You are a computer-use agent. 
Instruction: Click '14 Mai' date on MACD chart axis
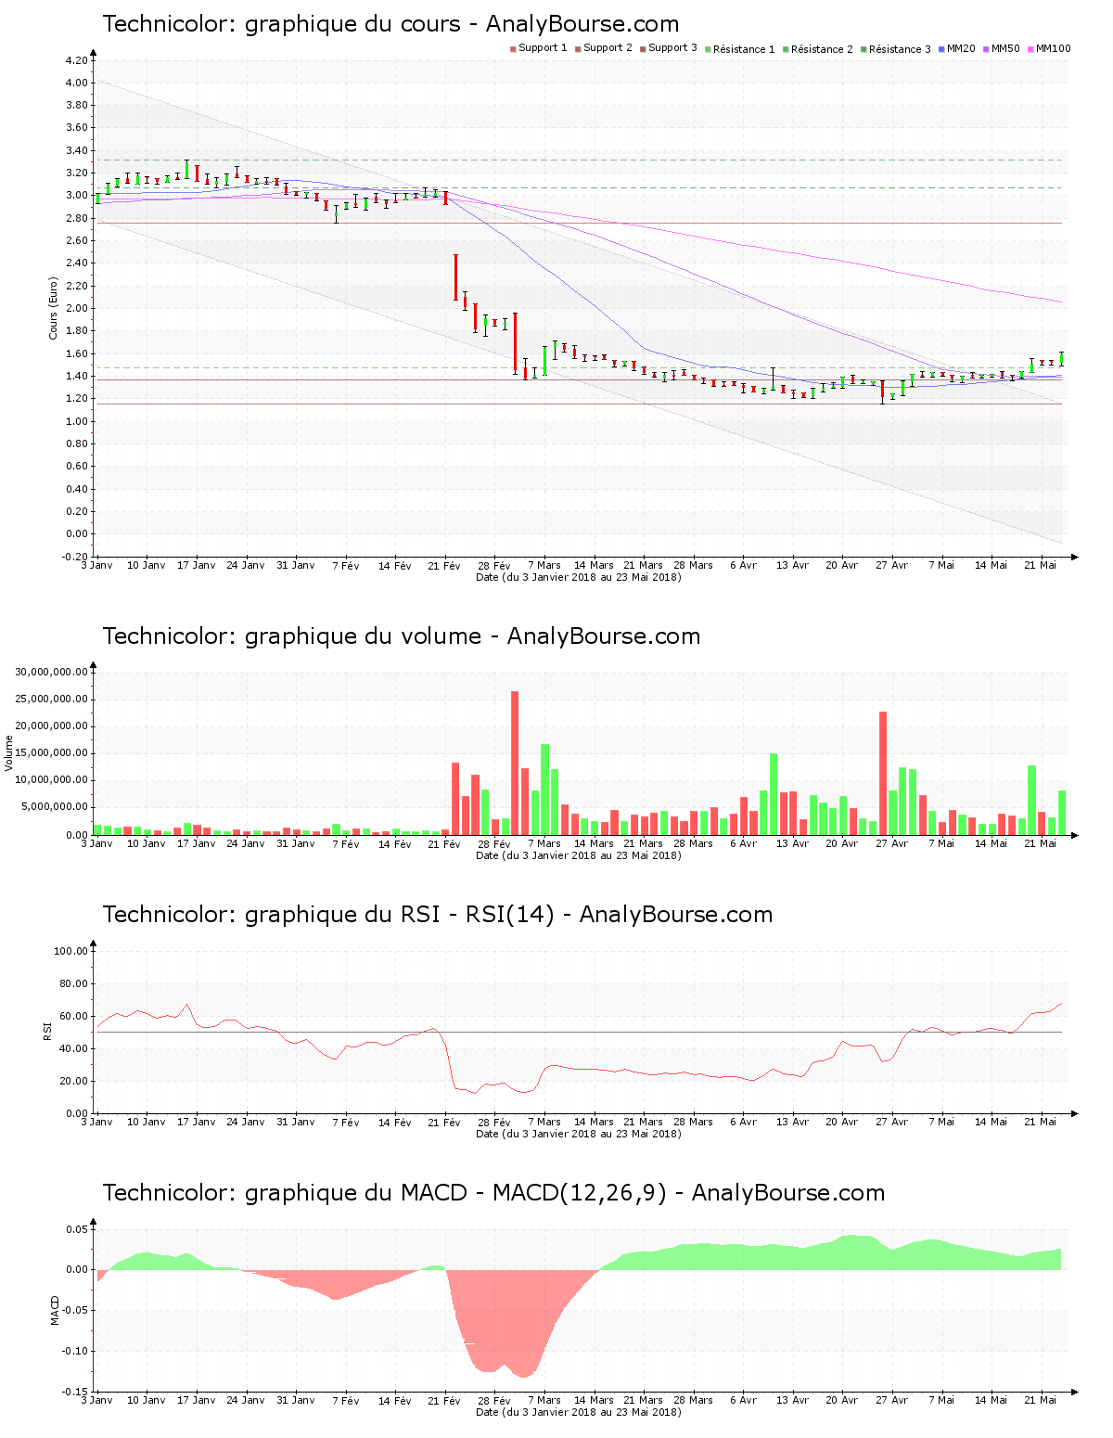[991, 1400]
